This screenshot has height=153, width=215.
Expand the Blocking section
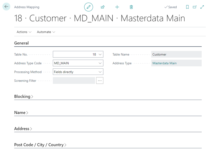(x=24, y=96)
